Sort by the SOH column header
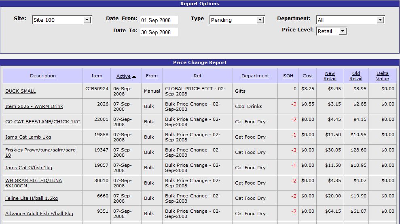 pos(288,76)
